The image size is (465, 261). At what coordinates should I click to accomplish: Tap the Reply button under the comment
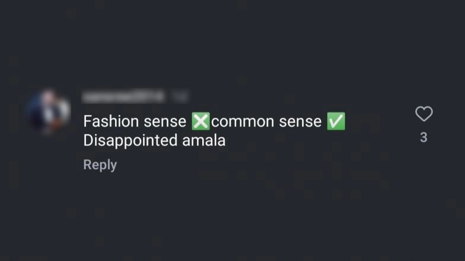[x=100, y=165]
